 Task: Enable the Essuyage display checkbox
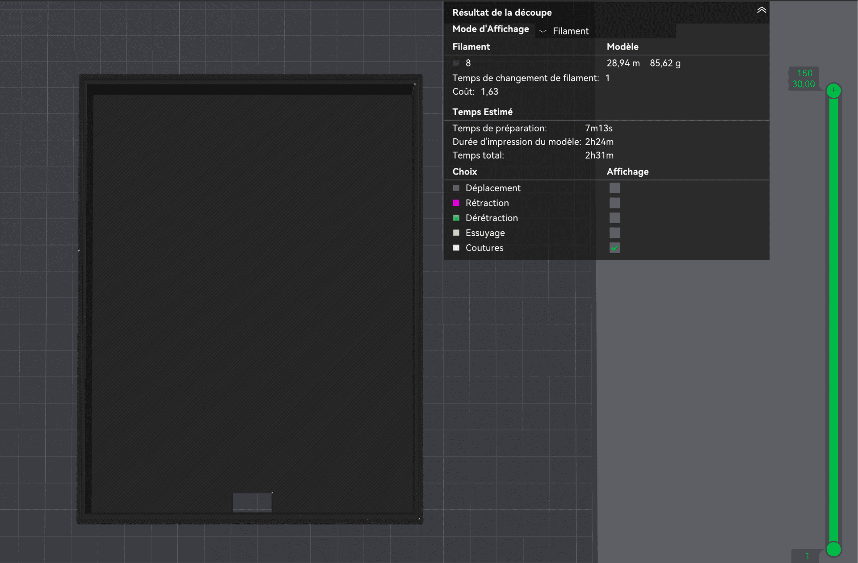(614, 233)
